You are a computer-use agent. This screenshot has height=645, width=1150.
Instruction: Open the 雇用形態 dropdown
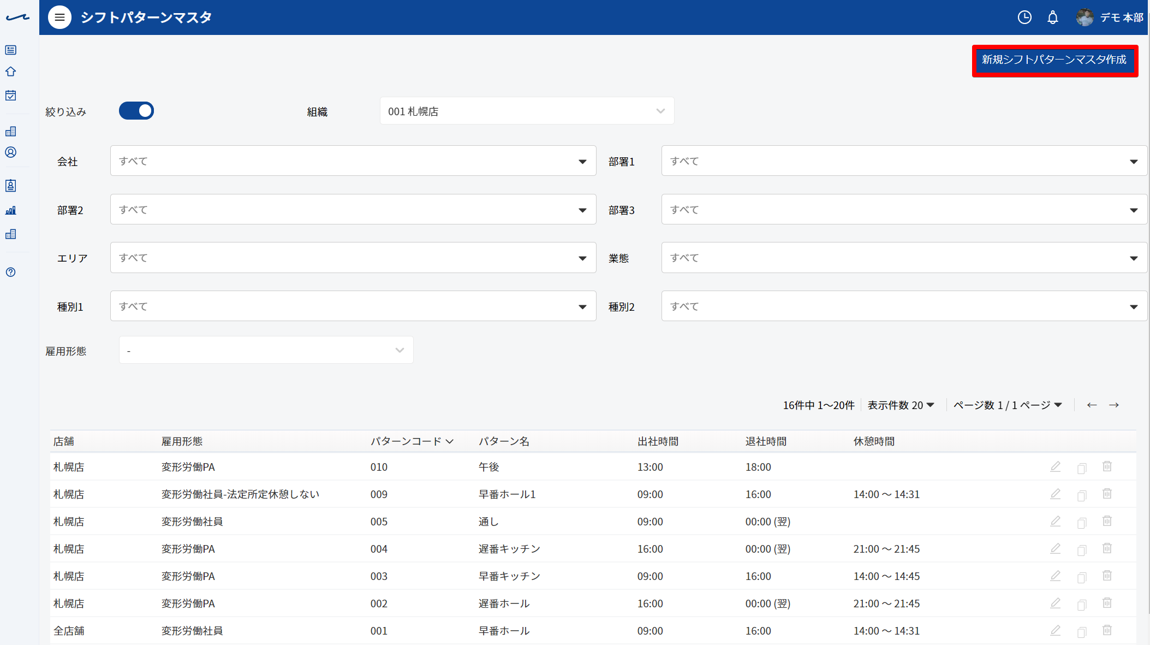[266, 350]
